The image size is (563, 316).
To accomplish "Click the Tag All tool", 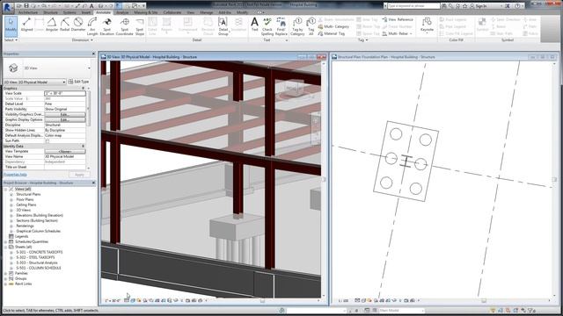I will (311, 26).
